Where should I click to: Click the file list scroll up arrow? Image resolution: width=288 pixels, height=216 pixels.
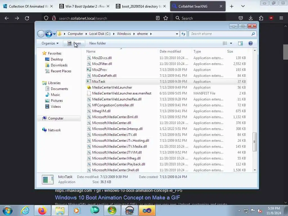pos(255,50)
